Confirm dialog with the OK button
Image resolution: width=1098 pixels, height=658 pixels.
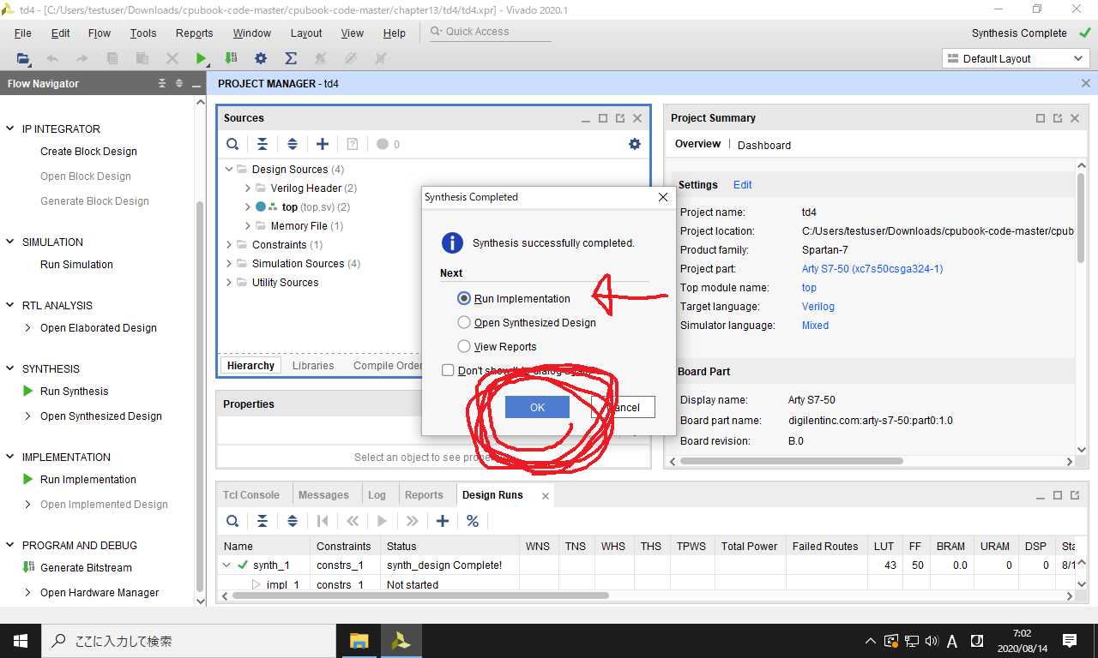tap(537, 407)
